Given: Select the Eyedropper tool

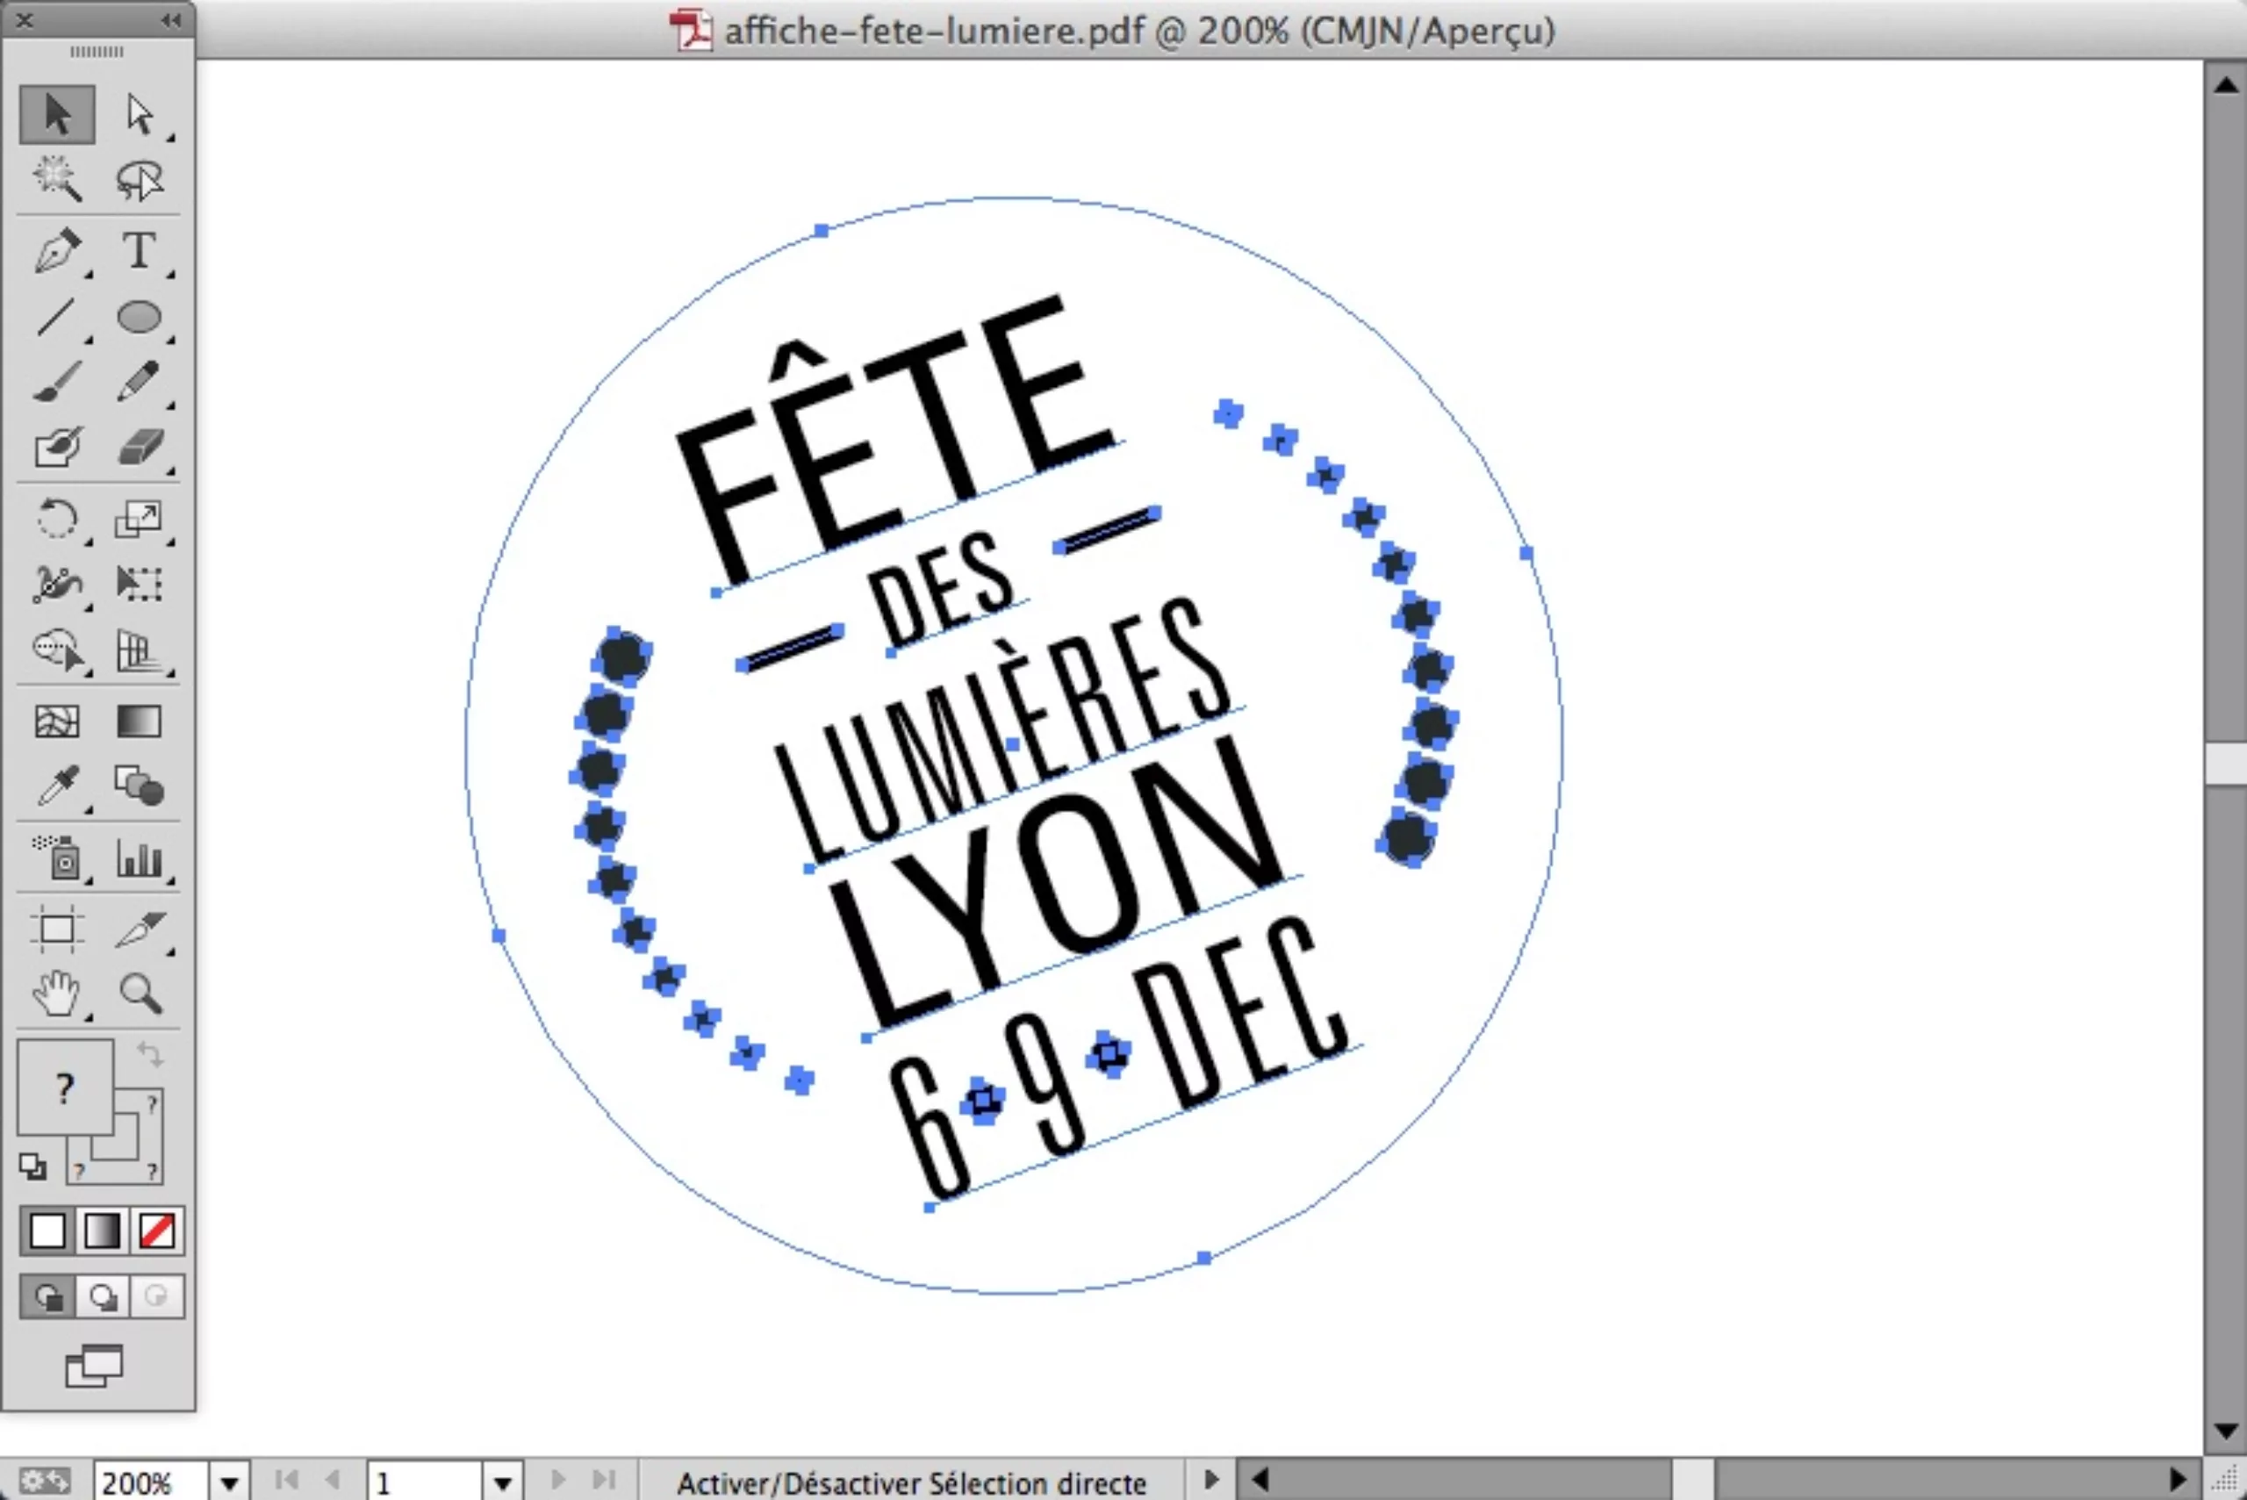Looking at the screenshot, I should [56, 786].
